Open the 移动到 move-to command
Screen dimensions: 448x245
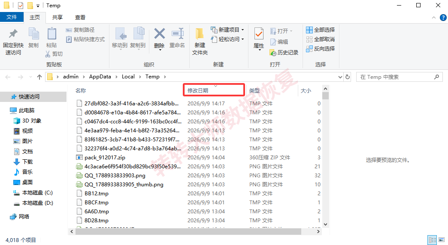(x=120, y=39)
